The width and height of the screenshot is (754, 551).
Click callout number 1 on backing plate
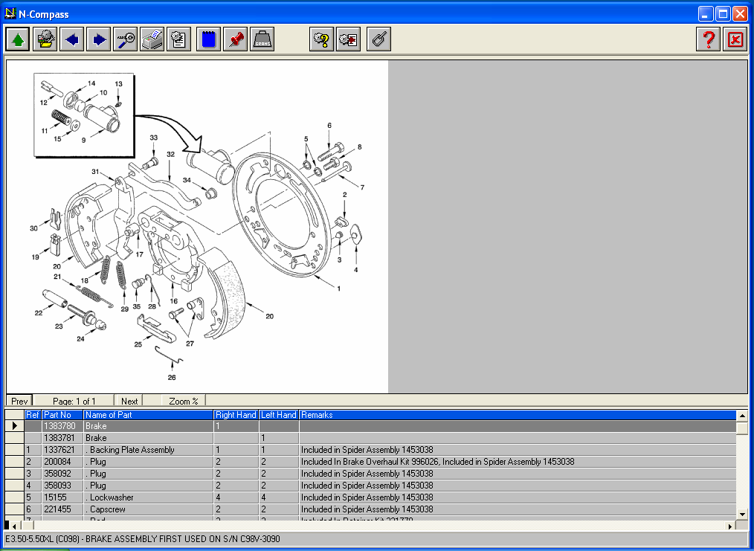(339, 289)
